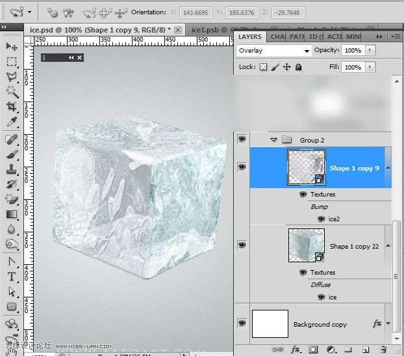Select the Magic Wand tool
This screenshot has height=356, width=404.
[x=12, y=92]
